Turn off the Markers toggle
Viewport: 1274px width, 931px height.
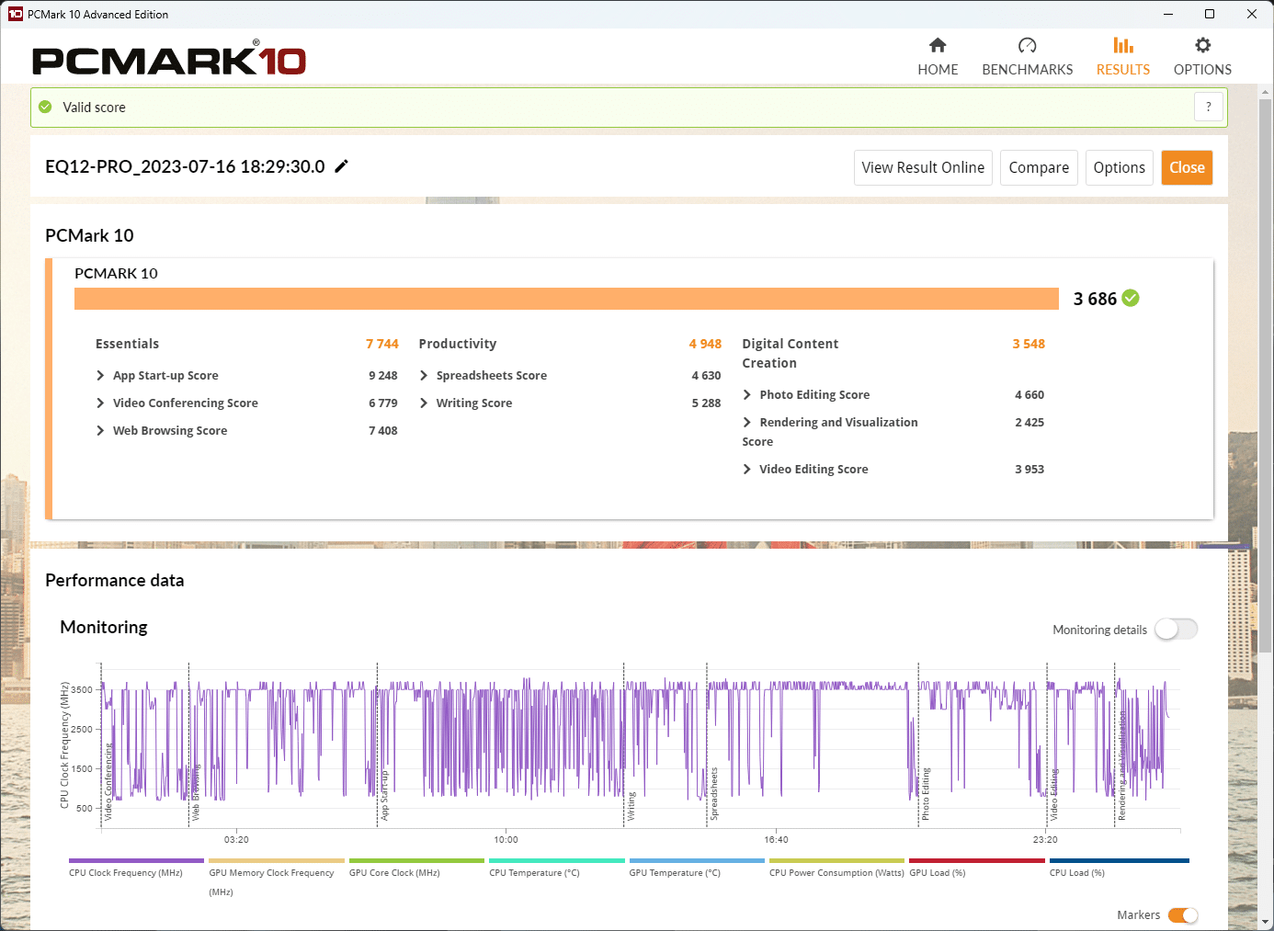click(x=1182, y=915)
